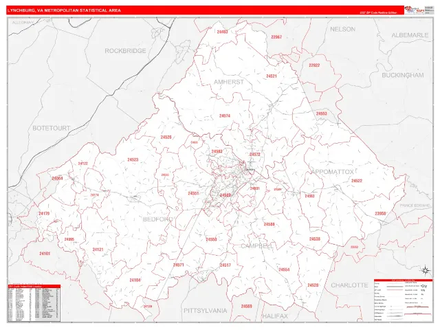Select ZIP code 24521
The image size is (440, 330).
pos(272,76)
